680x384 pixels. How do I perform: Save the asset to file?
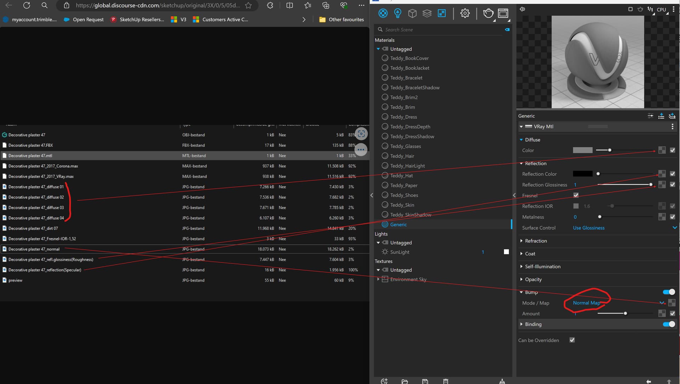pyautogui.click(x=425, y=381)
